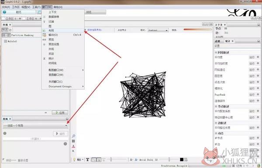Toggle the first edge display button beside T

click(94, 160)
